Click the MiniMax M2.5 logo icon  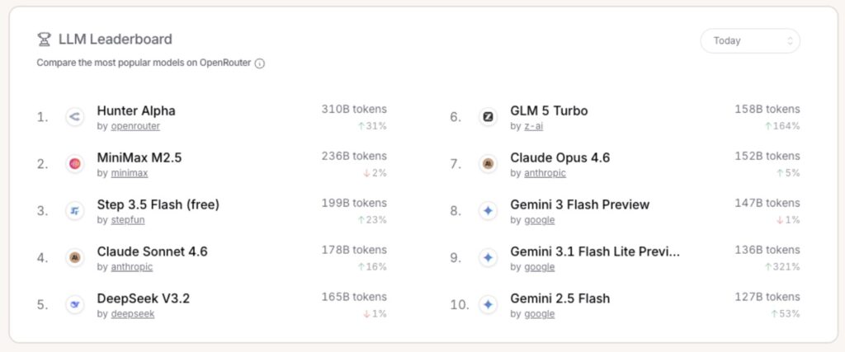pyautogui.click(x=75, y=164)
